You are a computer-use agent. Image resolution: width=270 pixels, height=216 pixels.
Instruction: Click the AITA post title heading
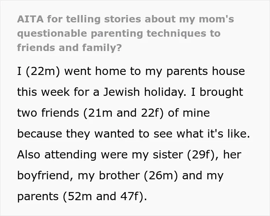[x=125, y=34]
